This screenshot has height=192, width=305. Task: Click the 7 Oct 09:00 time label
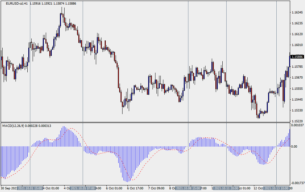pyautogui.click(x=156, y=188)
